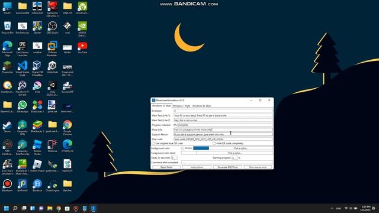Select the Euro Truck Simulator 2 icon
The height and width of the screenshot is (213, 379).
pyautogui.click(x=7, y=167)
